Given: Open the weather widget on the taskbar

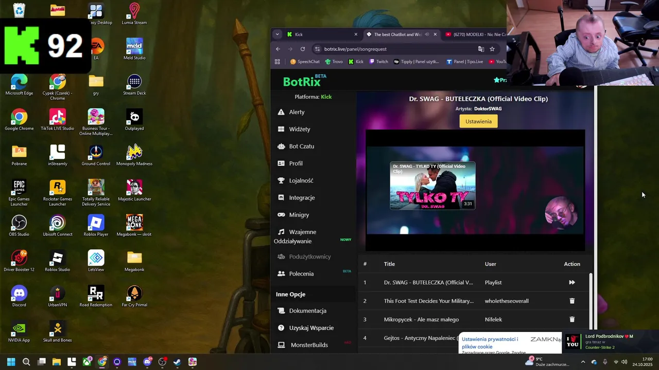Looking at the screenshot, I should pyautogui.click(x=546, y=362).
